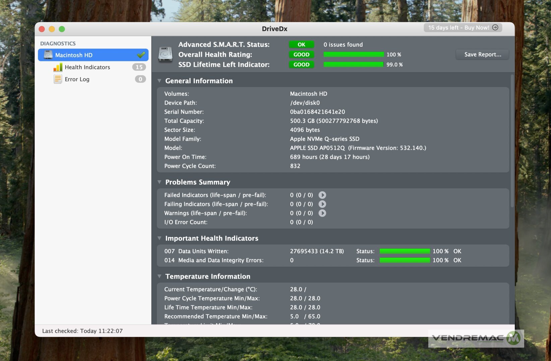Collapse the Problems Summary section
551x361 pixels.
tap(160, 182)
